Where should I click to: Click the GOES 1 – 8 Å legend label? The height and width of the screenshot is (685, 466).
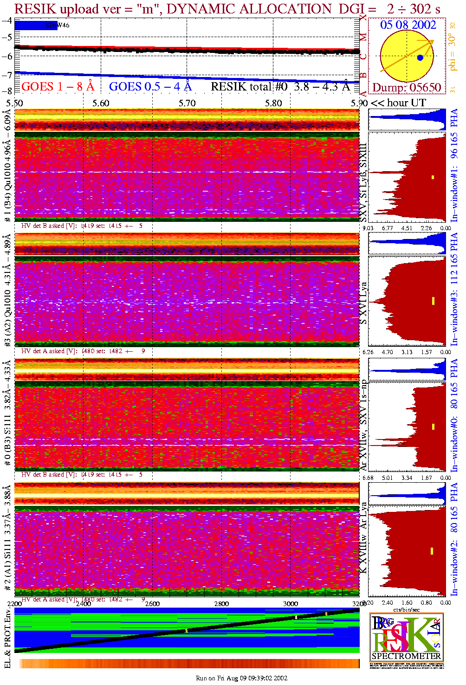click(58, 87)
